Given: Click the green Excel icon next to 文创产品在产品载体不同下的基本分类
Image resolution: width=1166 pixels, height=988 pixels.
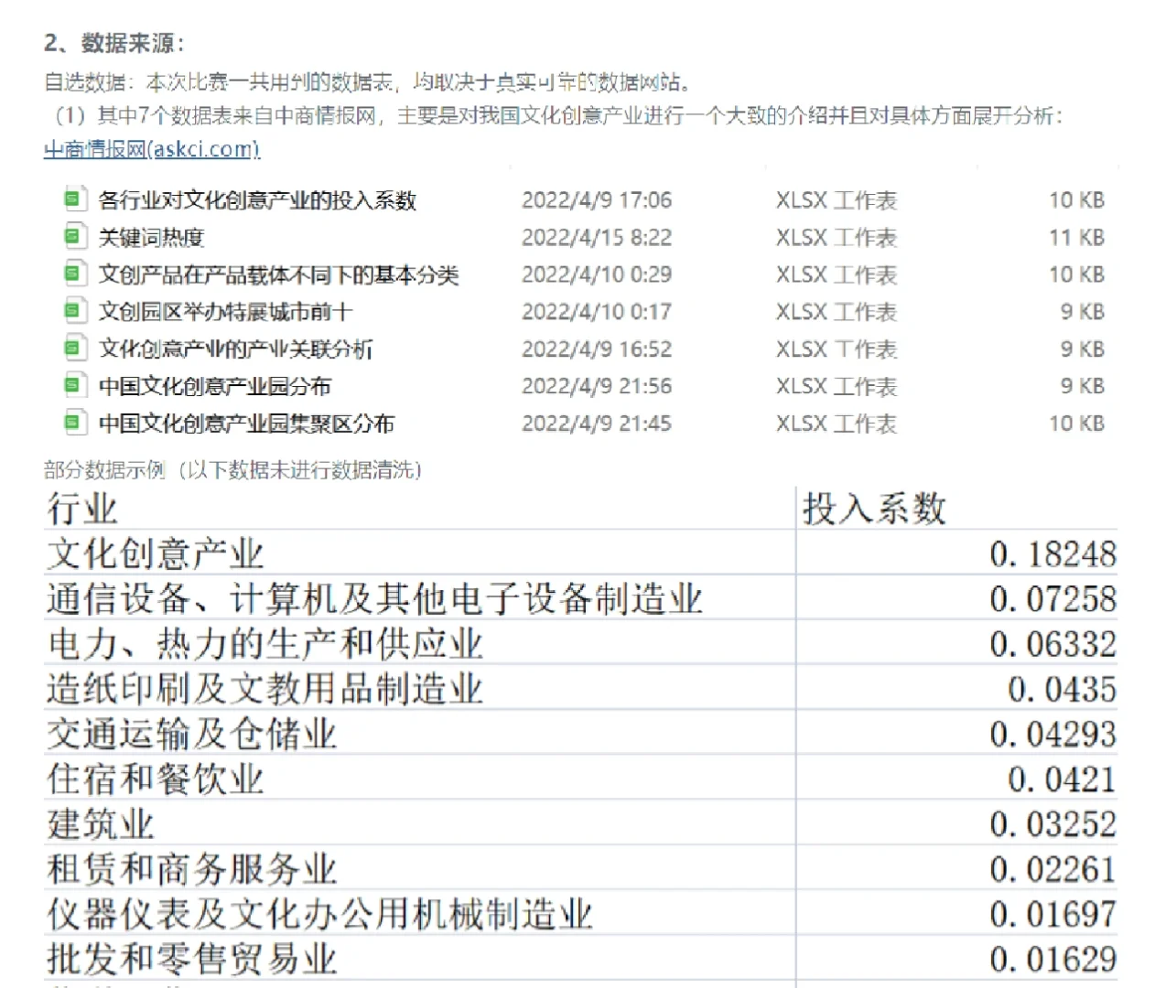Looking at the screenshot, I should (73, 274).
